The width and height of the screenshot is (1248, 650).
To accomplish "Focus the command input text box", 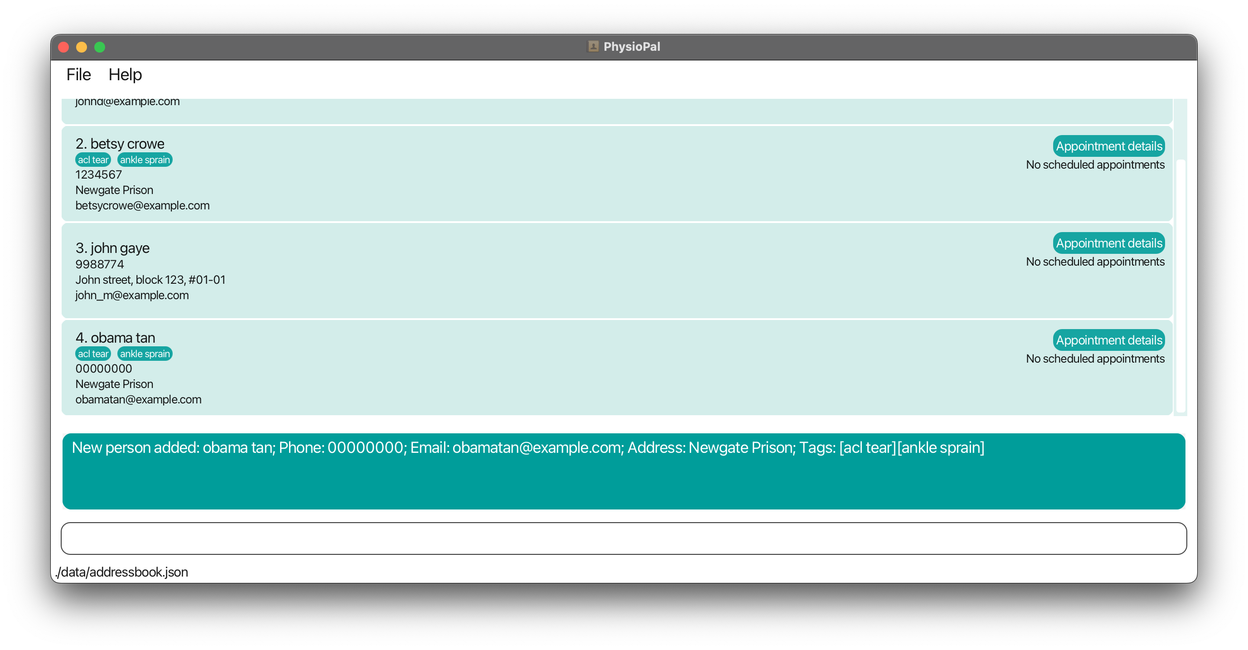I will (624, 538).
